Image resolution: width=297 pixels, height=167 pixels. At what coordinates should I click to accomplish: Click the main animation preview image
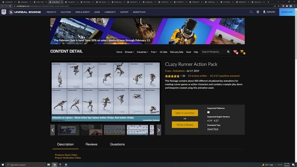click(x=106, y=92)
